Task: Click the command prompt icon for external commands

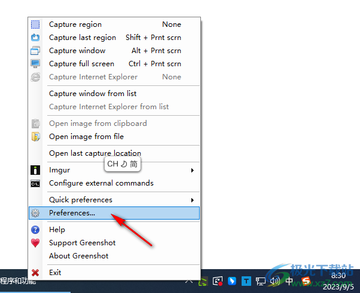Action: click(35, 183)
